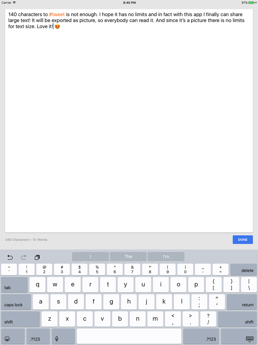Choose the "The" word suggestion

click(128, 257)
